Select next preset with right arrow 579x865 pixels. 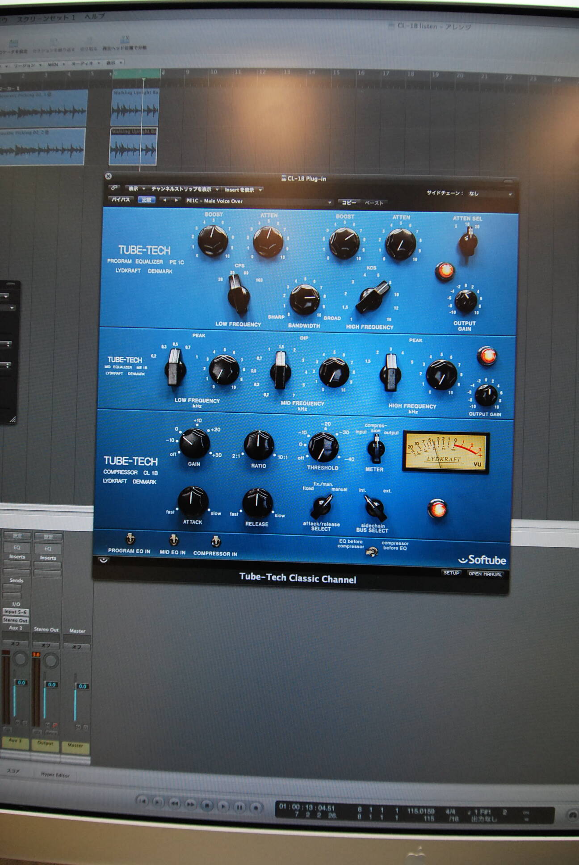click(x=176, y=200)
